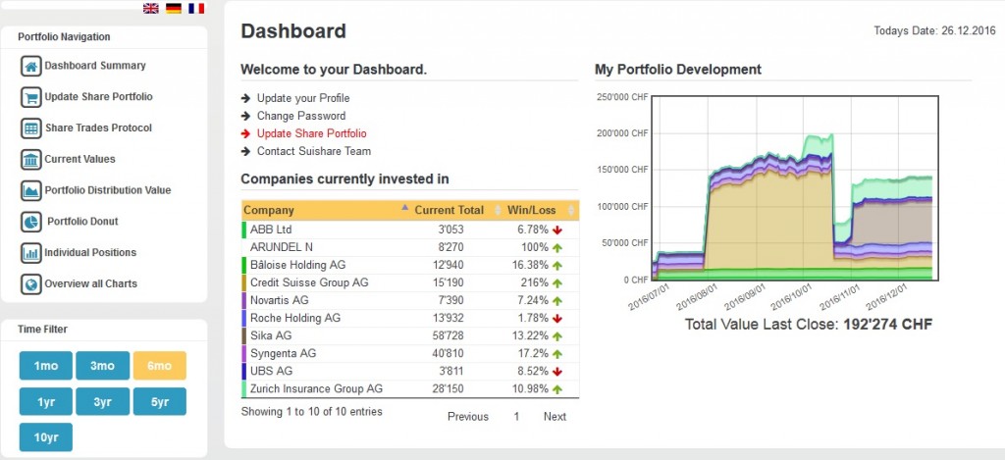Viewport: 1005px width, 460px height.
Task: Click the Portfolio Donut pie icon
Action: 30,222
